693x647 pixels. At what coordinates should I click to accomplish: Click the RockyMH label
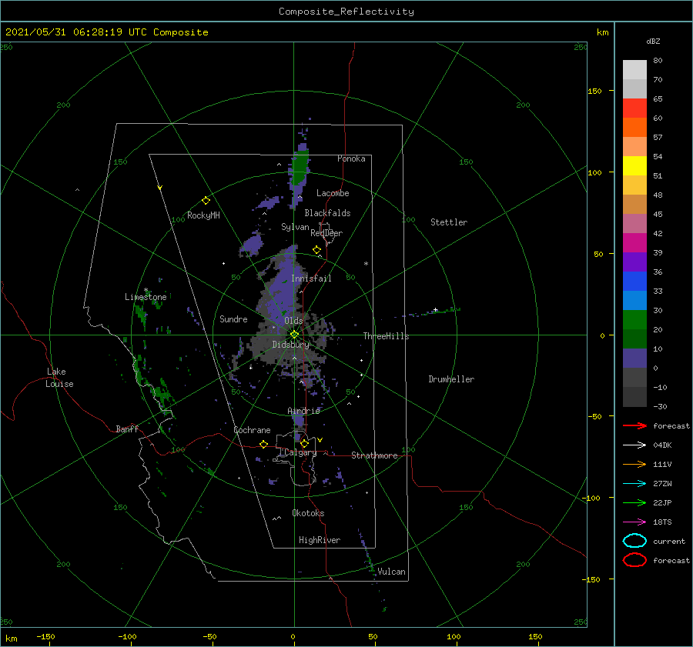pyautogui.click(x=203, y=215)
